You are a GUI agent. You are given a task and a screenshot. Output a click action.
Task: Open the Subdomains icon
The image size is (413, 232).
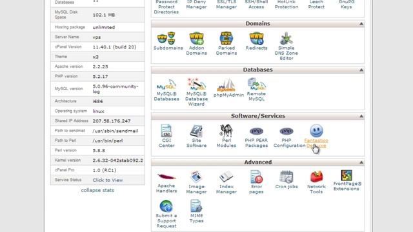pos(166,39)
